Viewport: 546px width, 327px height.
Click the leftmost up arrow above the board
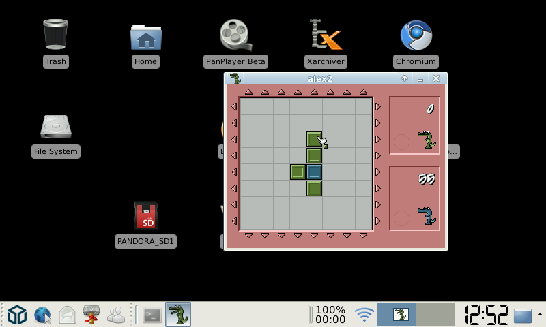(x=248, y=92)
